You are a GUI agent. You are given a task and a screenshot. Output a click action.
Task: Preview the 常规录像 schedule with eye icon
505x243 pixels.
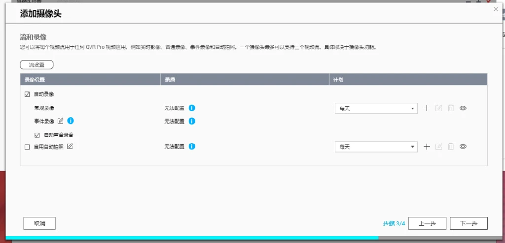point(463,108)
